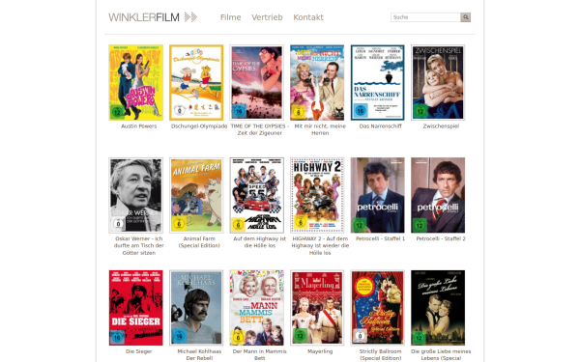Open the Mayerling cover thumbnail
This screenshot has height=362, width=580.
pos(317,308)
